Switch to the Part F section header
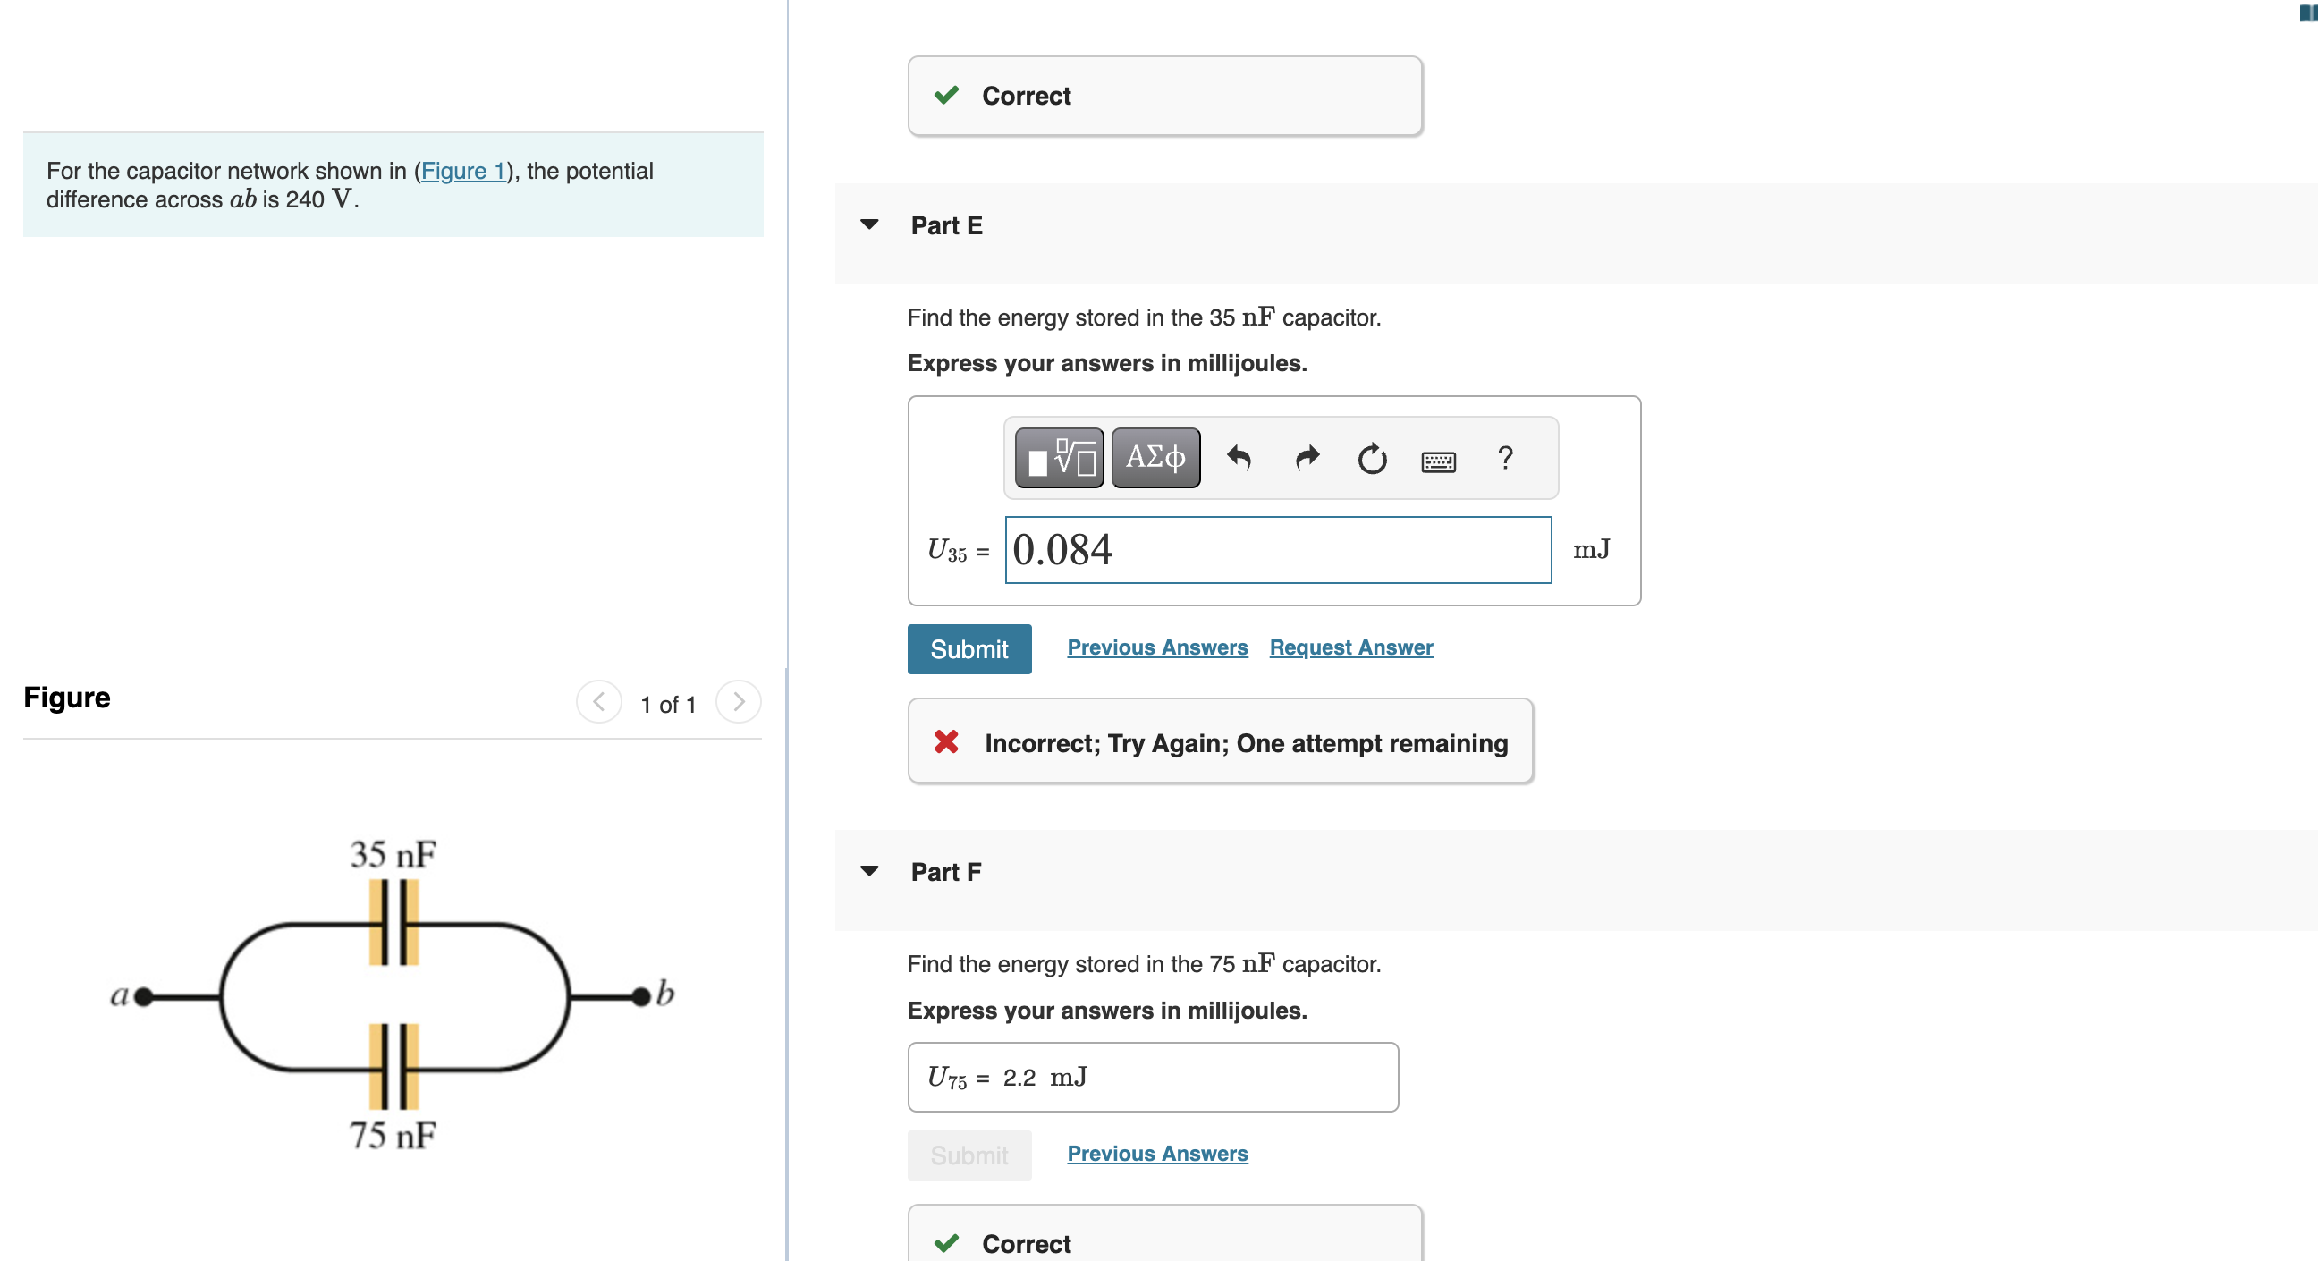The image size is (2318, 1261). 945,871
